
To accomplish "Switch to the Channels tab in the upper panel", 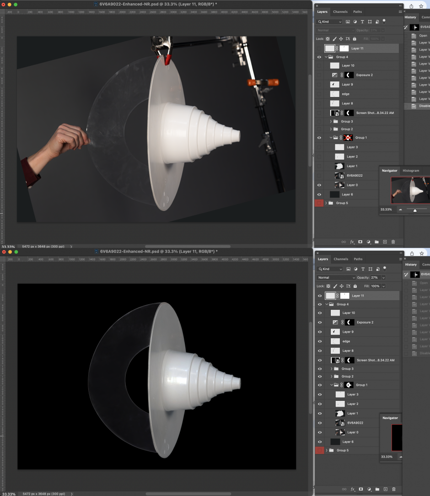I will click(340, 12).
